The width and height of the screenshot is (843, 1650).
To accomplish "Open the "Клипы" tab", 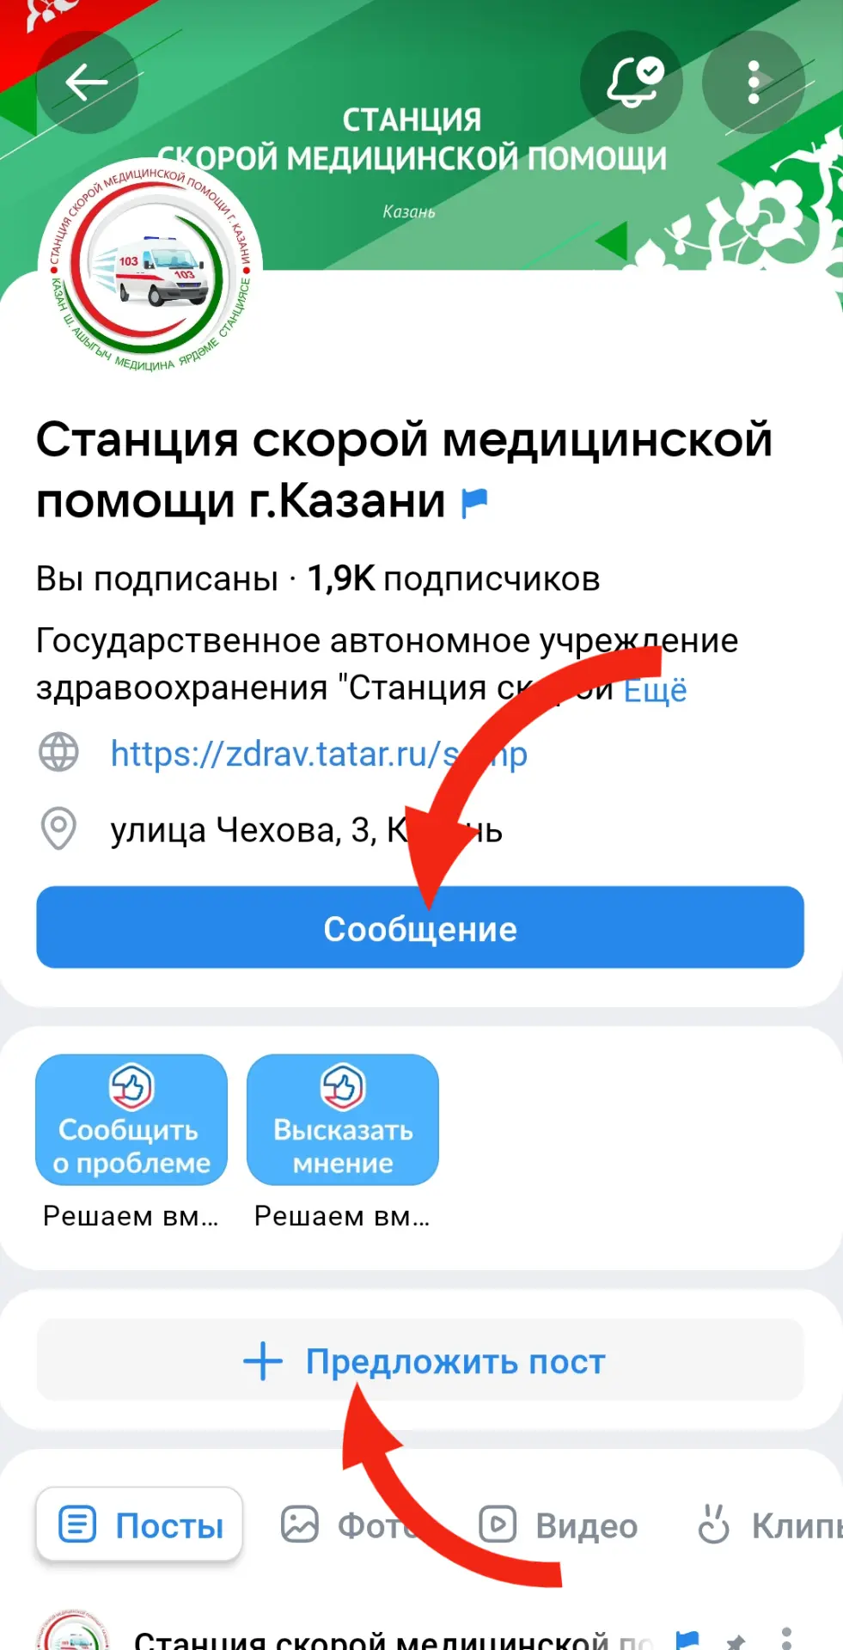I will 769,1525.
